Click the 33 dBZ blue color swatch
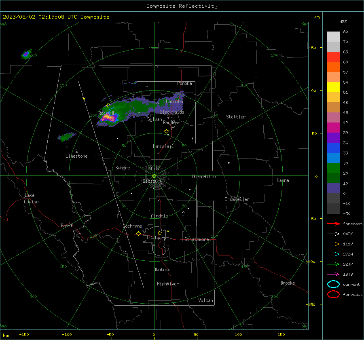This screenshot has width=364, height=340. [x=333, y=158]
